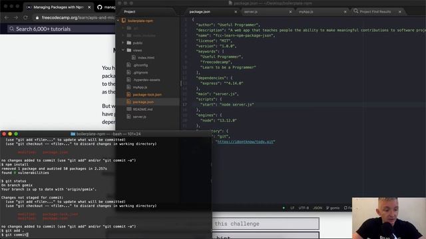The width and height of the screenshot is (426, 239).
Task: Select README.md in the project tree
Action: pos(142,109)
